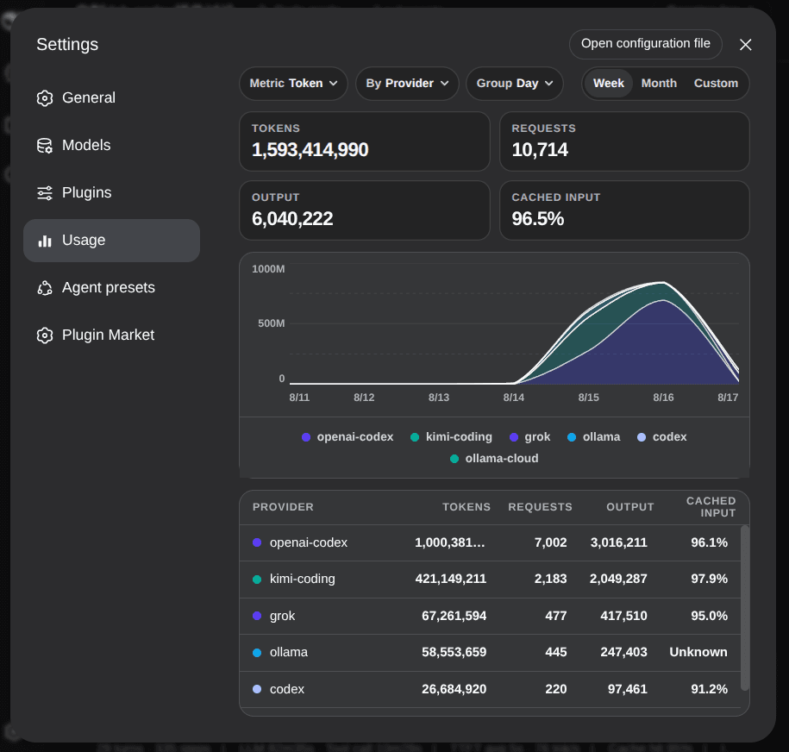Click the TOKENS column header in table
Screen dimensions: 789x752
[x=466, y=507]
